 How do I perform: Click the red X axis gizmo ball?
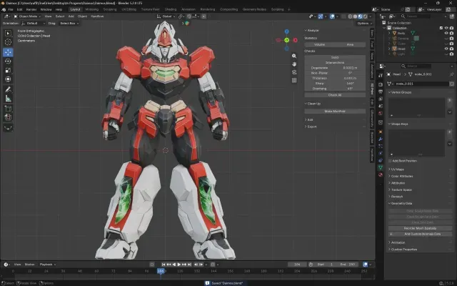click(x=295, y=40)
